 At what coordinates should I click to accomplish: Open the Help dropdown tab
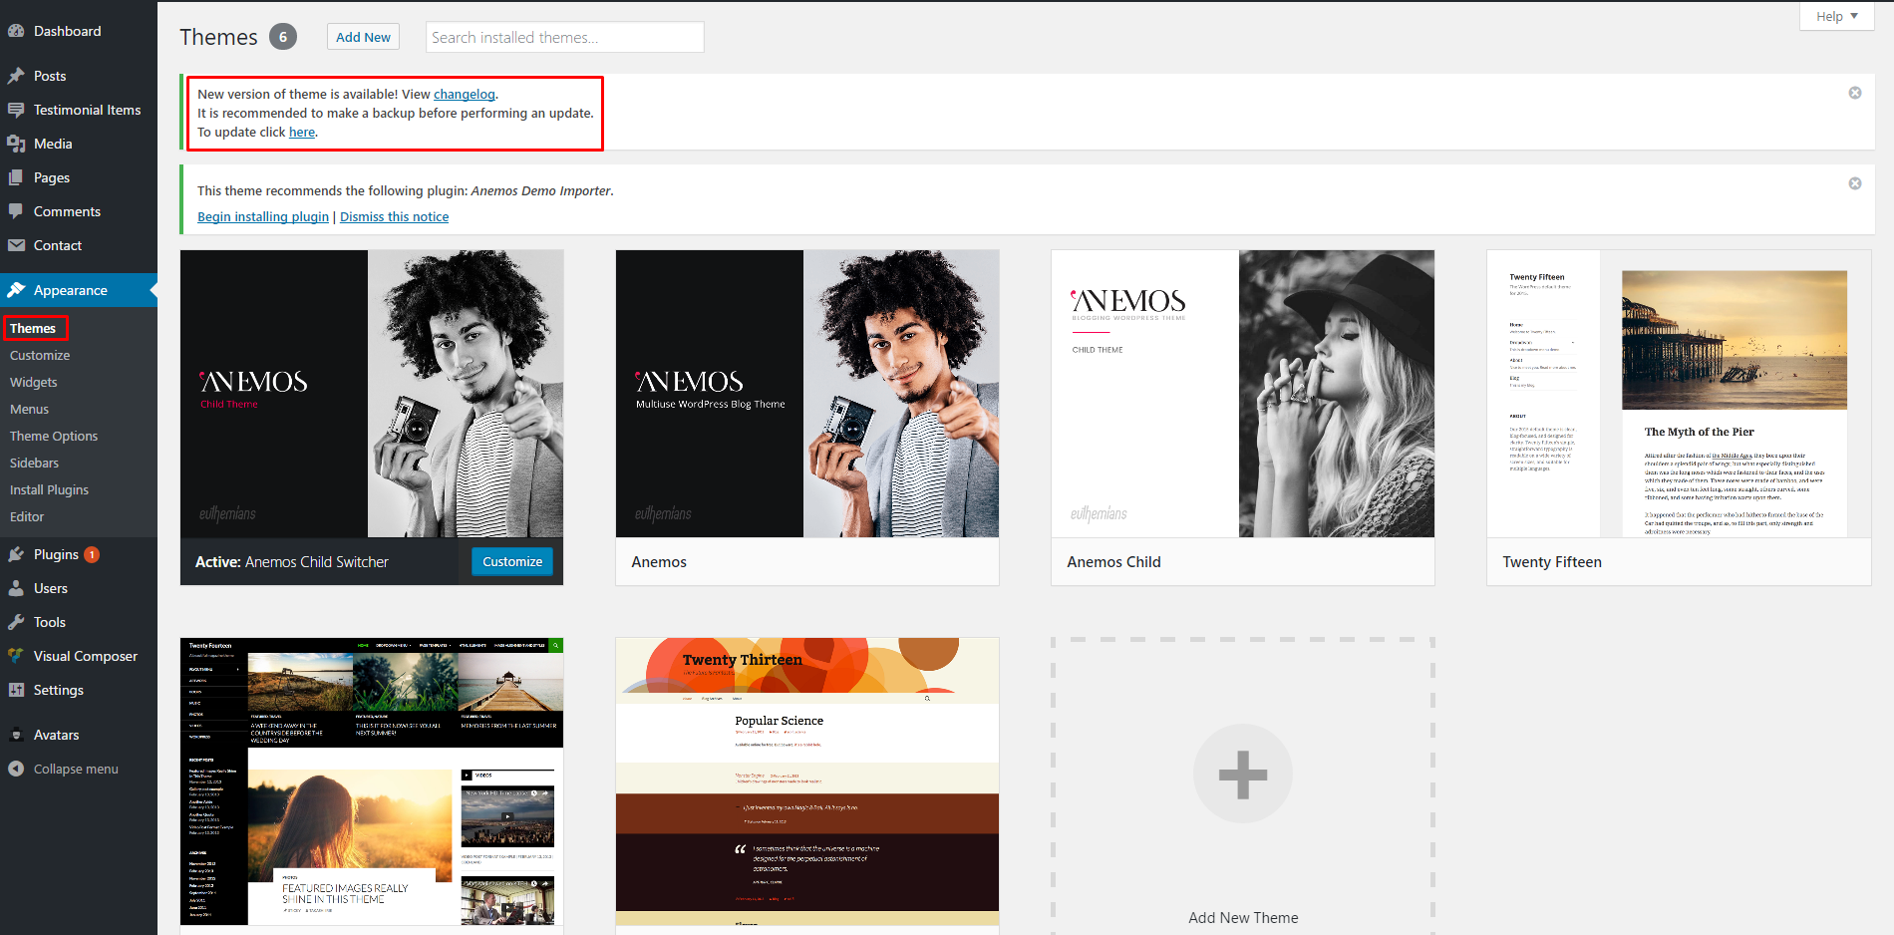(x=1837, y=16)
